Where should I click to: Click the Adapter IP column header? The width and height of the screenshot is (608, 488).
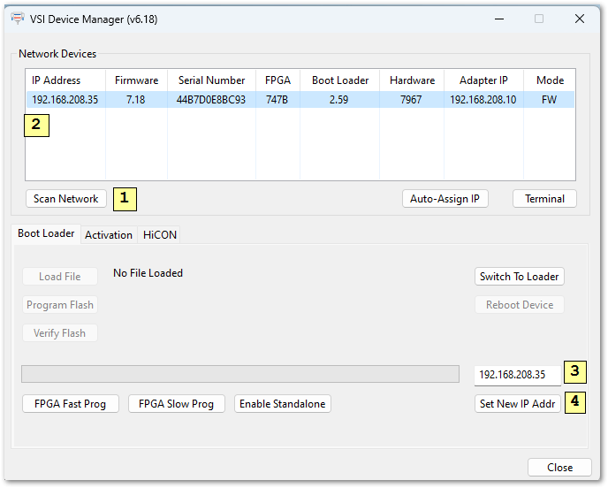483,80
